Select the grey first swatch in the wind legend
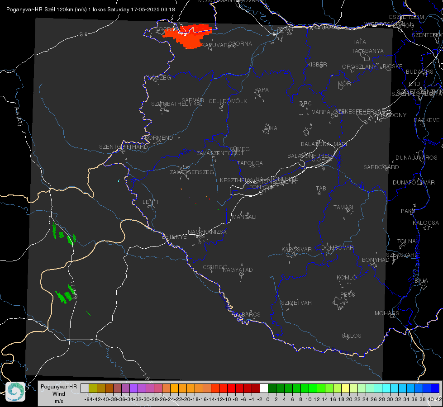The width and height of the screenshot is (443, 407). coord(85,388)
